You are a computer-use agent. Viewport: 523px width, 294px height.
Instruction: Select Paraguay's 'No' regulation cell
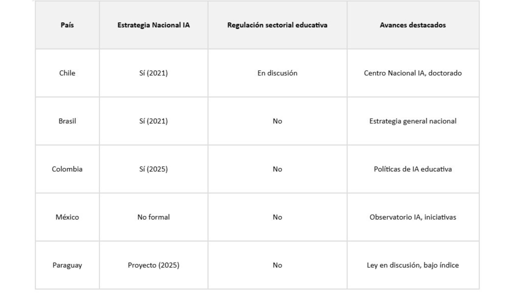(277, 265)
